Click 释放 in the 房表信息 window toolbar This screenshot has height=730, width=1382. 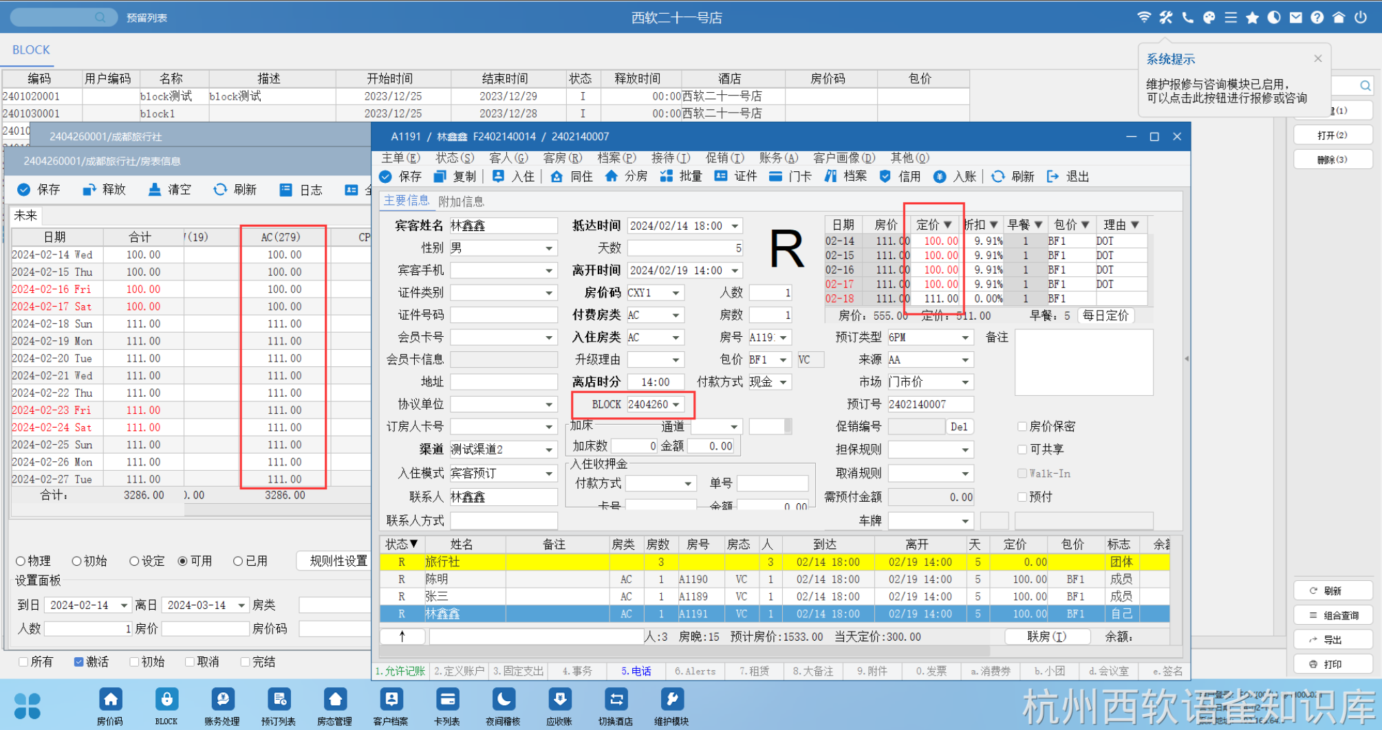pyautogui.click(x=104, y=190)
